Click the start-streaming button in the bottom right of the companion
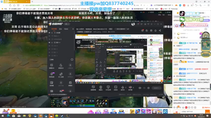 pos(156,88)
